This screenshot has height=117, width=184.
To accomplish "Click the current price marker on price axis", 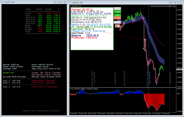I will pos(179,70).
